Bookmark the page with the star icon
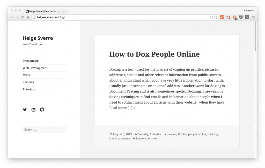 tap(216, 17)
